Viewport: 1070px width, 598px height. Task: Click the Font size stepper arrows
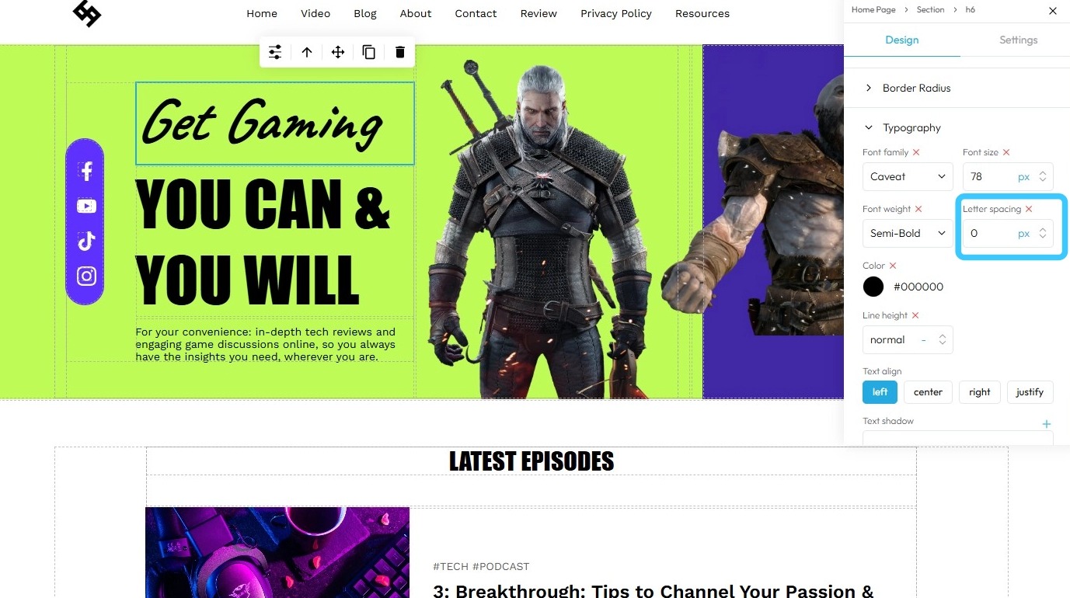[1043, 176]
